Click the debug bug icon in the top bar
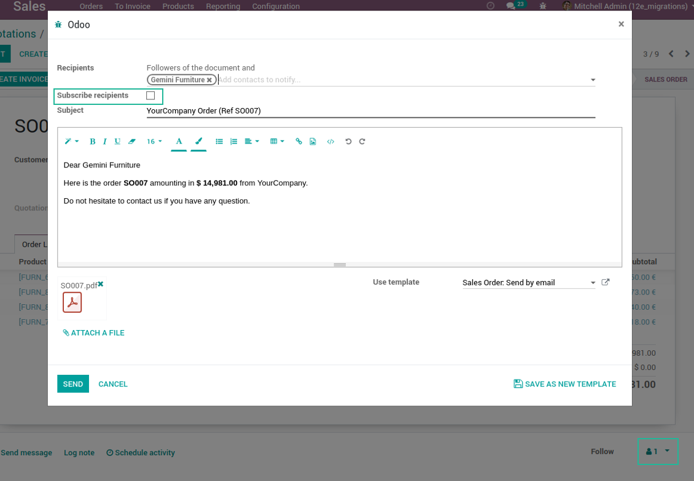694x481 pixels. pos(543,6)
